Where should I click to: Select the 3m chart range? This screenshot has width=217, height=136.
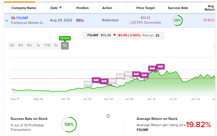[x=21, y=45]
